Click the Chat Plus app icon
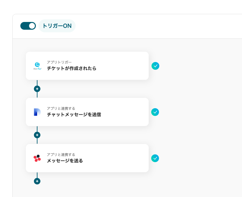The image size is (242, 197). pos(37,66)
